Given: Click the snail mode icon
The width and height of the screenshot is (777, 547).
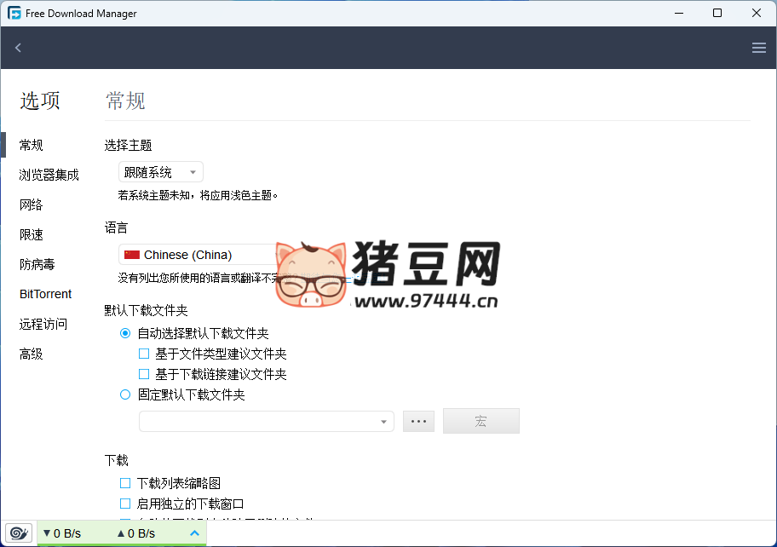Looking at the screenshot, I should click(19, 533).
